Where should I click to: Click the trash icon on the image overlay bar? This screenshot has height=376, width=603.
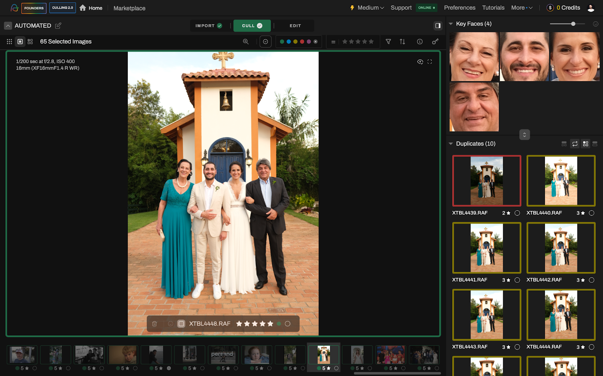point(155,323)
